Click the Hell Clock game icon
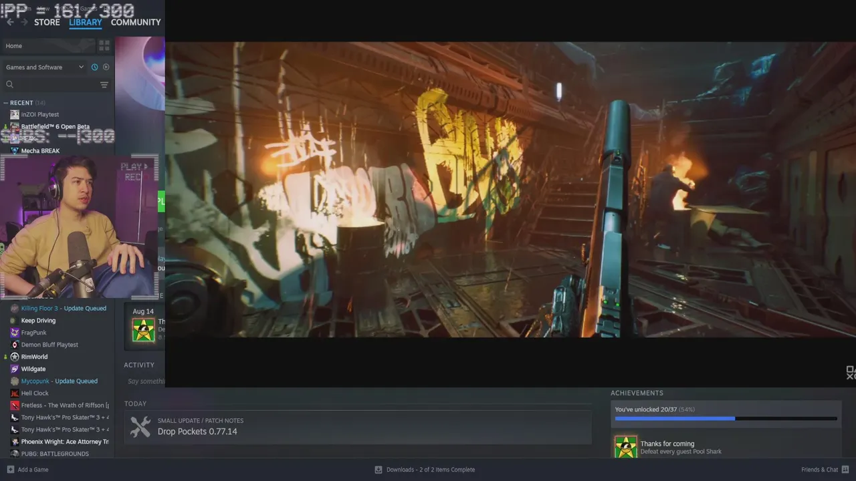Screen dimensions: 856x481 coord(15,393)
